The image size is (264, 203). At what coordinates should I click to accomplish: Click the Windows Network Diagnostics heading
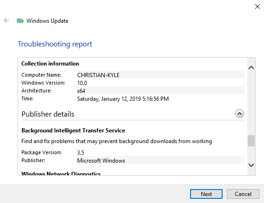(61, 173)
